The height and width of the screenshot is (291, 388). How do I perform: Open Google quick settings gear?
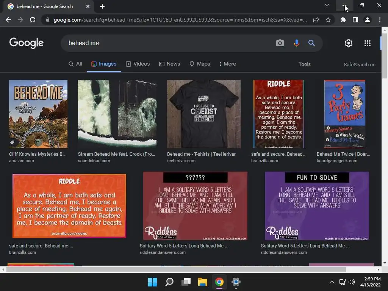pos(349,43)
